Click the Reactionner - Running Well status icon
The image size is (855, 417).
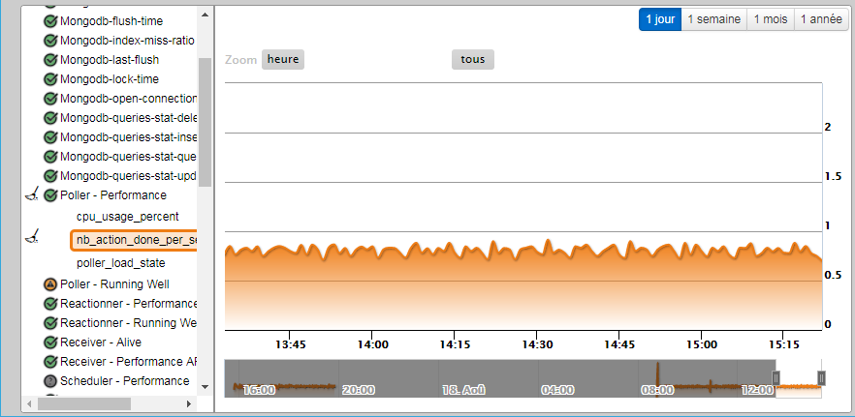click(50, 323)
